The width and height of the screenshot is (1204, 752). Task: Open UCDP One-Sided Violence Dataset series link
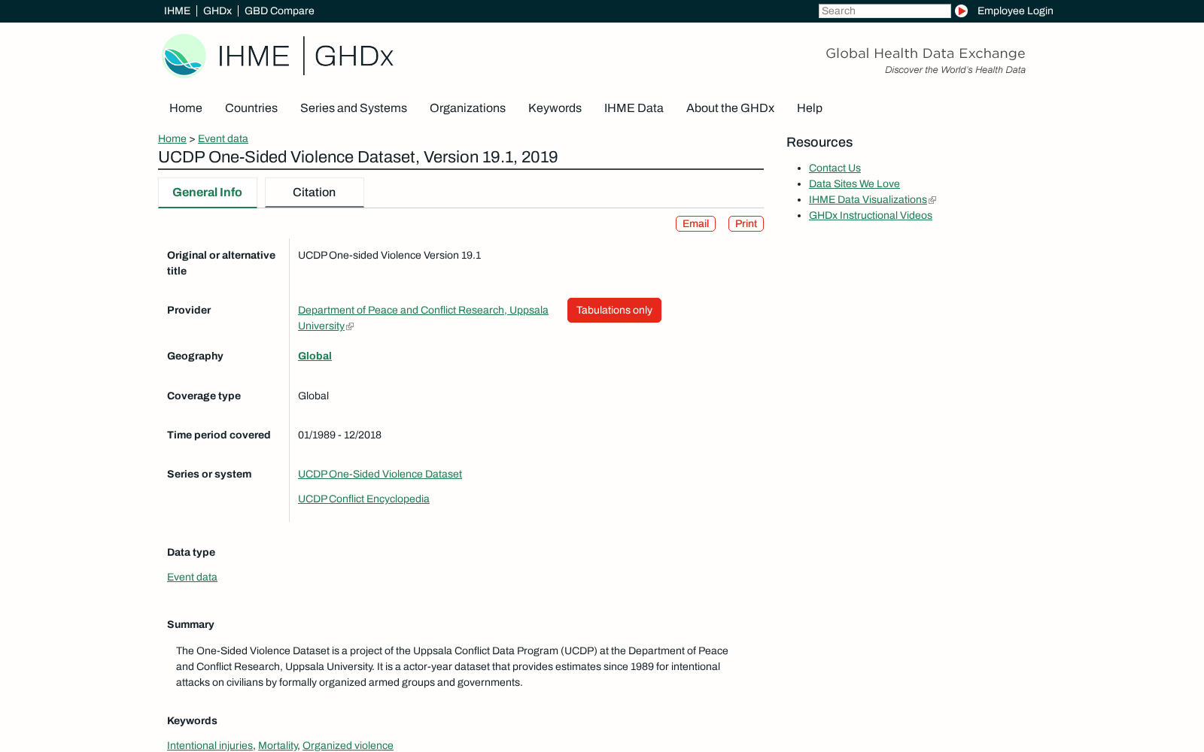(x=380, y=474)
